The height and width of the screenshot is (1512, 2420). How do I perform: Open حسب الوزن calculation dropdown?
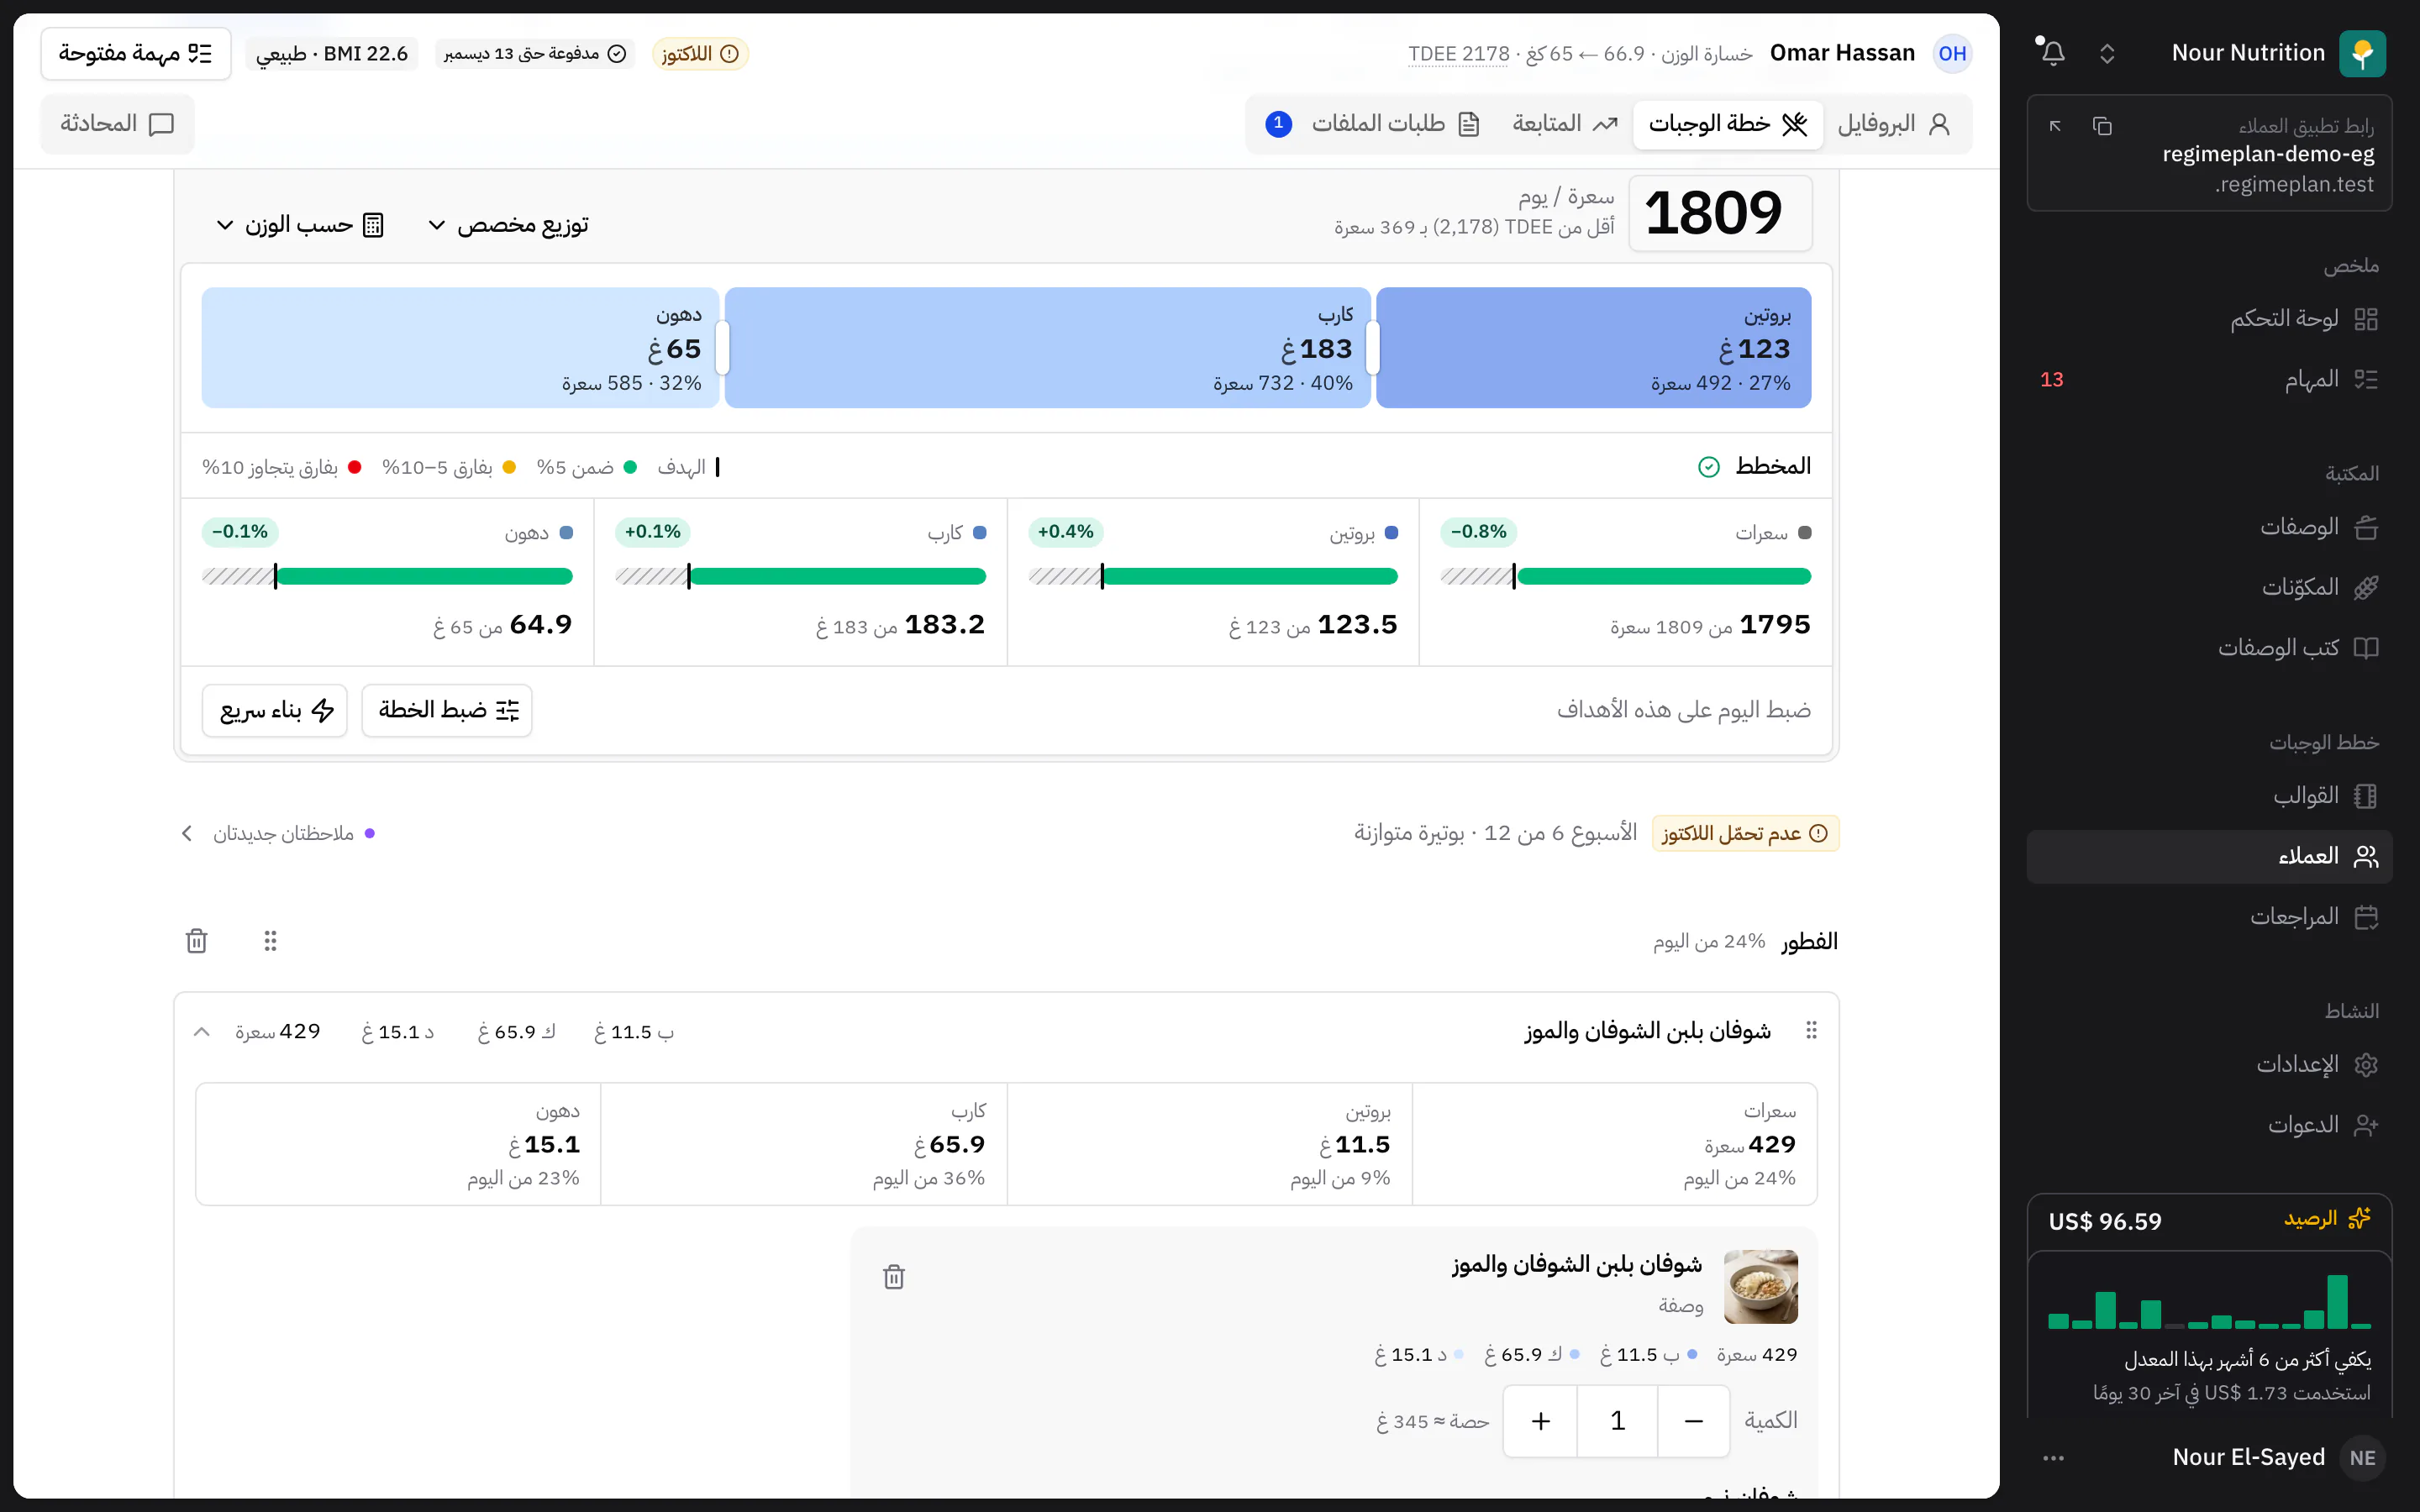point(300,225)
